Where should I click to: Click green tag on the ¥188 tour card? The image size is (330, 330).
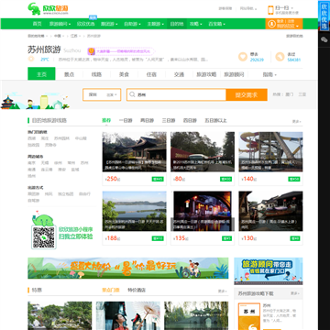(158, 238)
